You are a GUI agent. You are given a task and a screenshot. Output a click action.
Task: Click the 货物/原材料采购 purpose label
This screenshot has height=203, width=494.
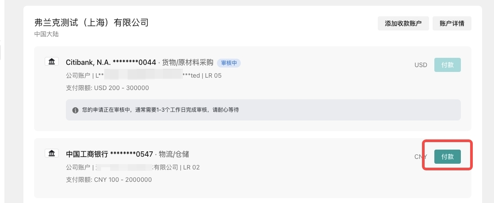[x=188, y=62]
